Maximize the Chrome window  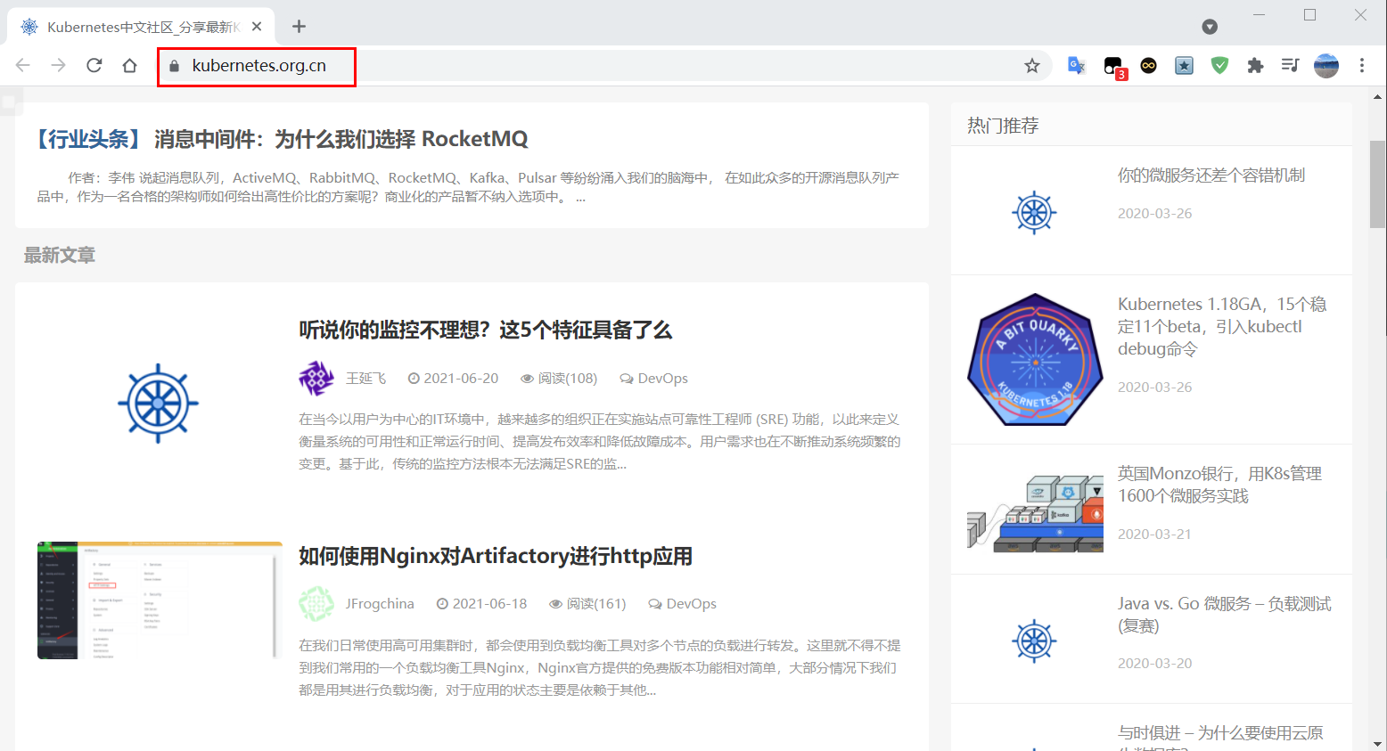pos(1309,15)
